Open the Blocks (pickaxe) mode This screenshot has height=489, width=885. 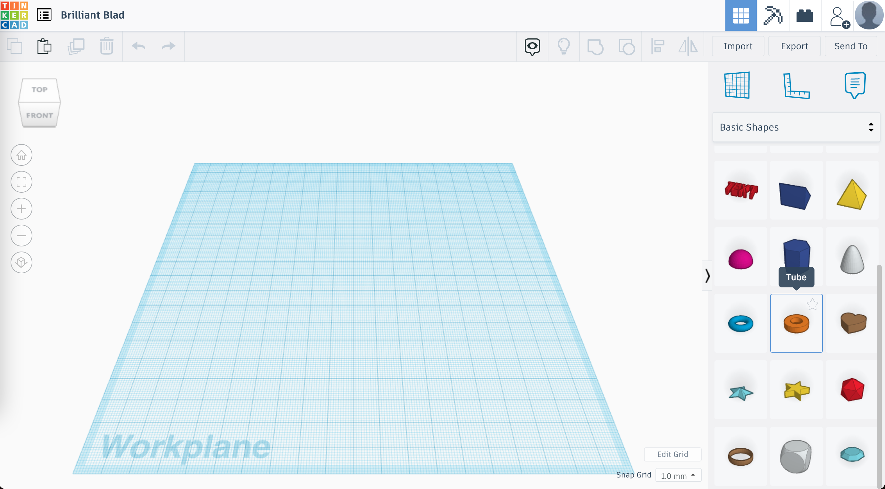773,15
